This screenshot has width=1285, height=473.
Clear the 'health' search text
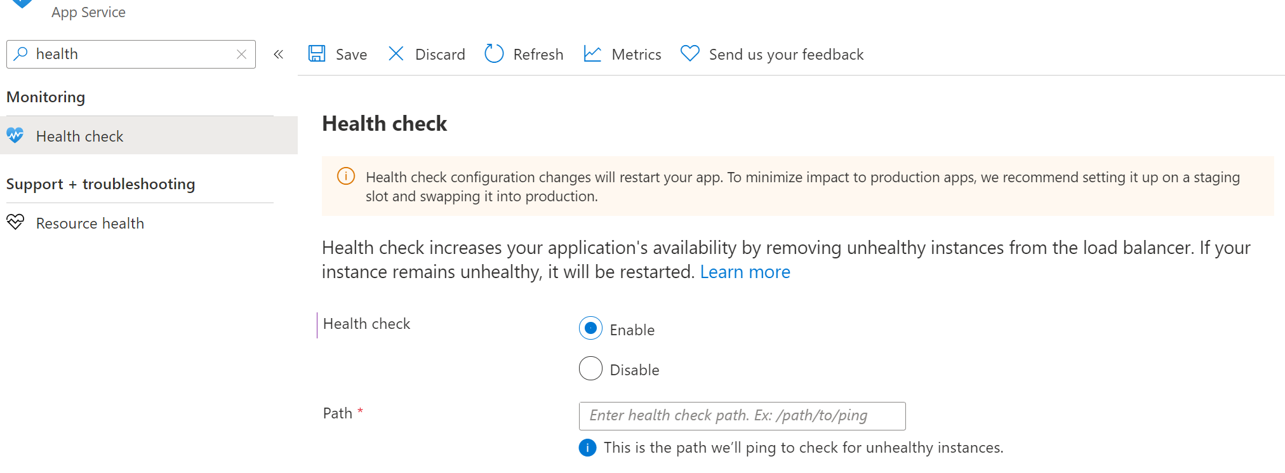(x=241, y=55)
